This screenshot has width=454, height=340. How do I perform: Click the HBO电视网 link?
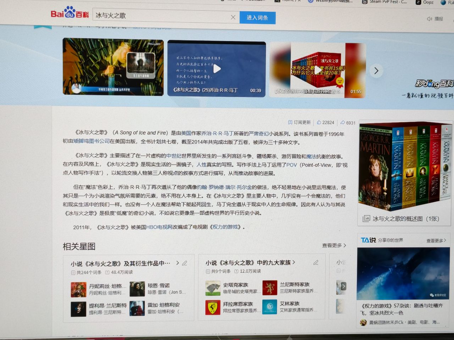tap(159, 227)
